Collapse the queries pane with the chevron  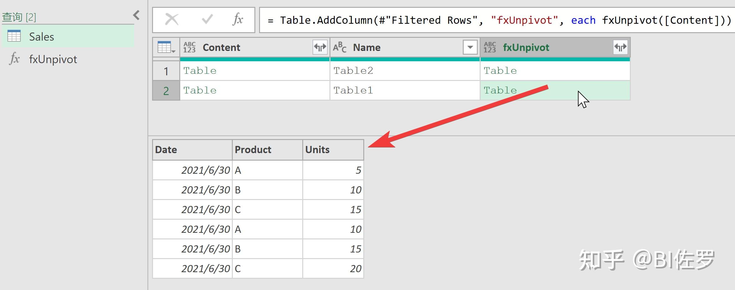click(x=136, y=15)
